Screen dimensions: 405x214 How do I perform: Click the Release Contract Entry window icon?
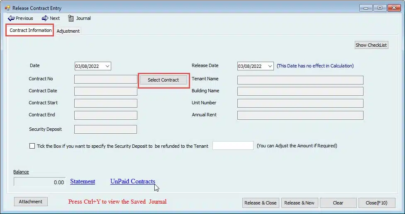[x=7, y=8]
